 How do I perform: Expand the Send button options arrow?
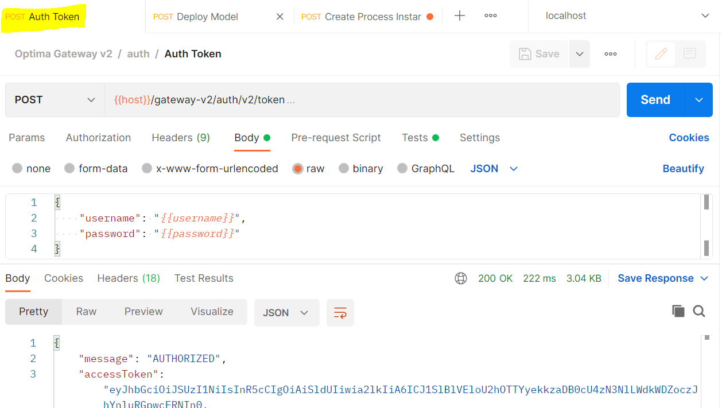(699, 100)
